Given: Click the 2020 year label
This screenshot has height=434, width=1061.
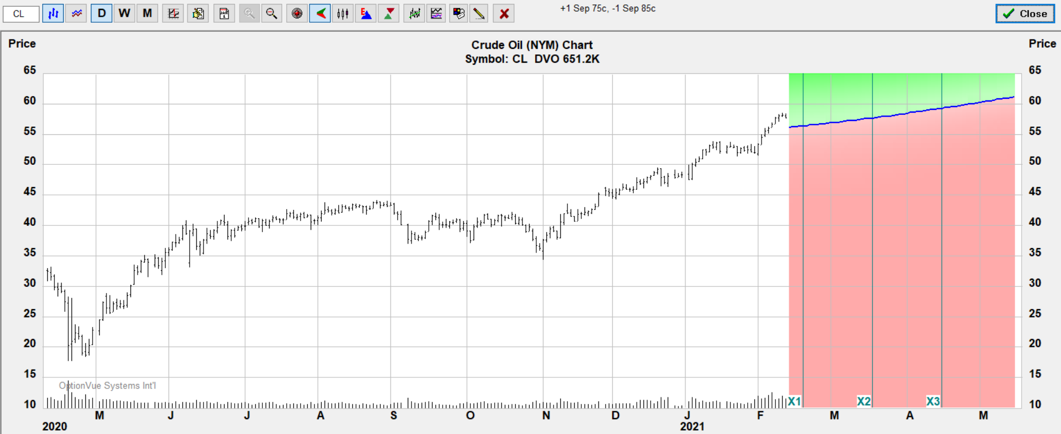Looking at the screenshot, I should 54,426.
